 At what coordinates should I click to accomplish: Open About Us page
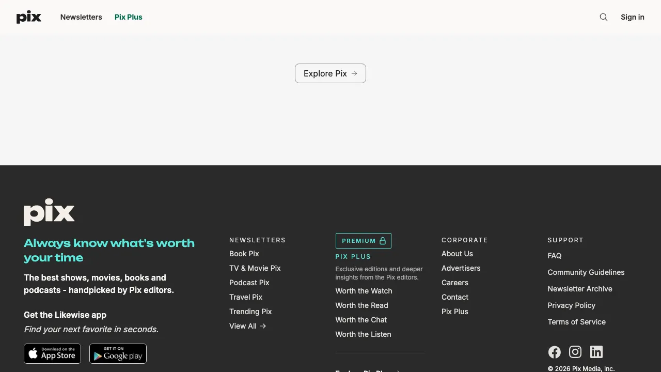point(458,254)
